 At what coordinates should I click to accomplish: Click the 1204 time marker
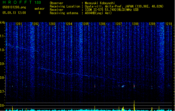pos(69,24)
